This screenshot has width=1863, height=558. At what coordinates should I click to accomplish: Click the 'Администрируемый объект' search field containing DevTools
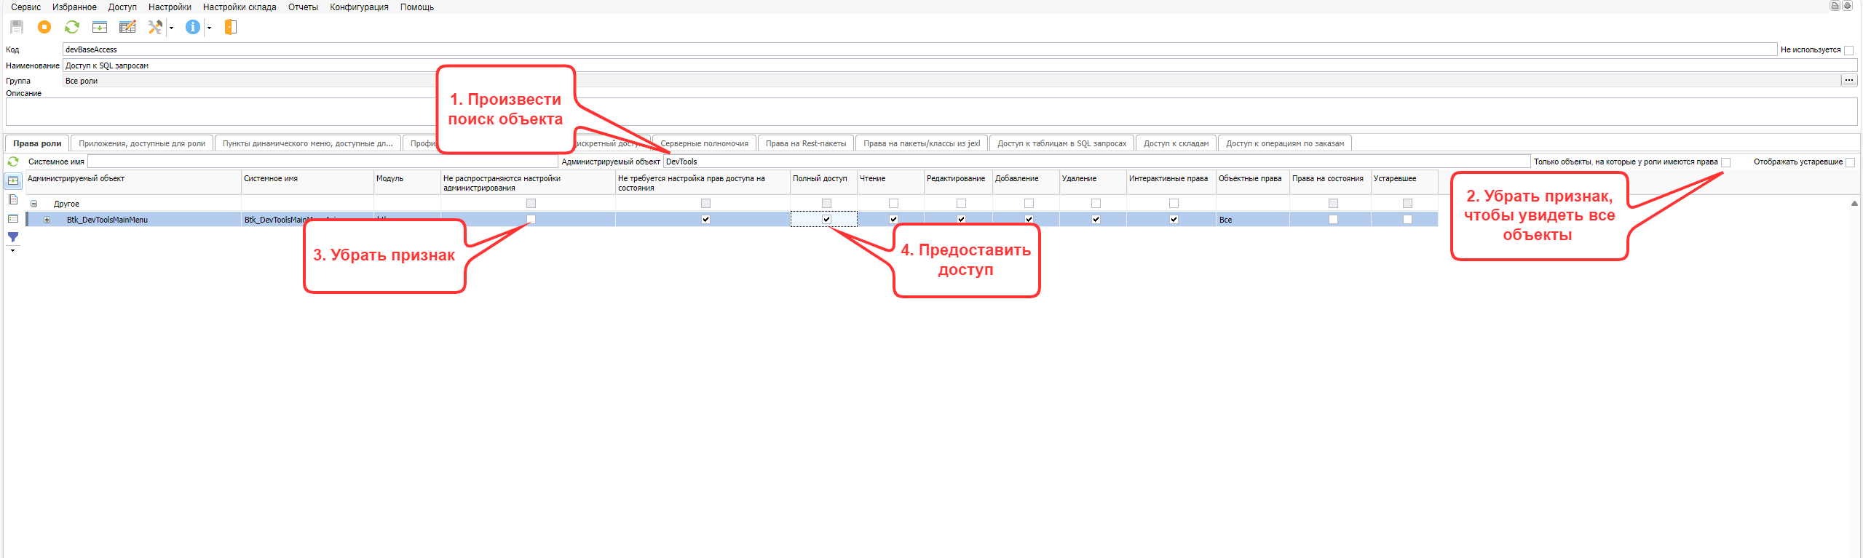(1092, 162)
